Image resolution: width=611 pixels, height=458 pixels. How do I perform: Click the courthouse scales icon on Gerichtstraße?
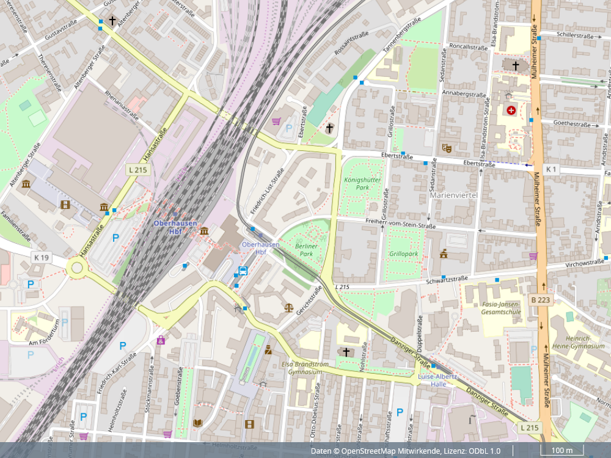pyautogui.click(x=288, y=307)
